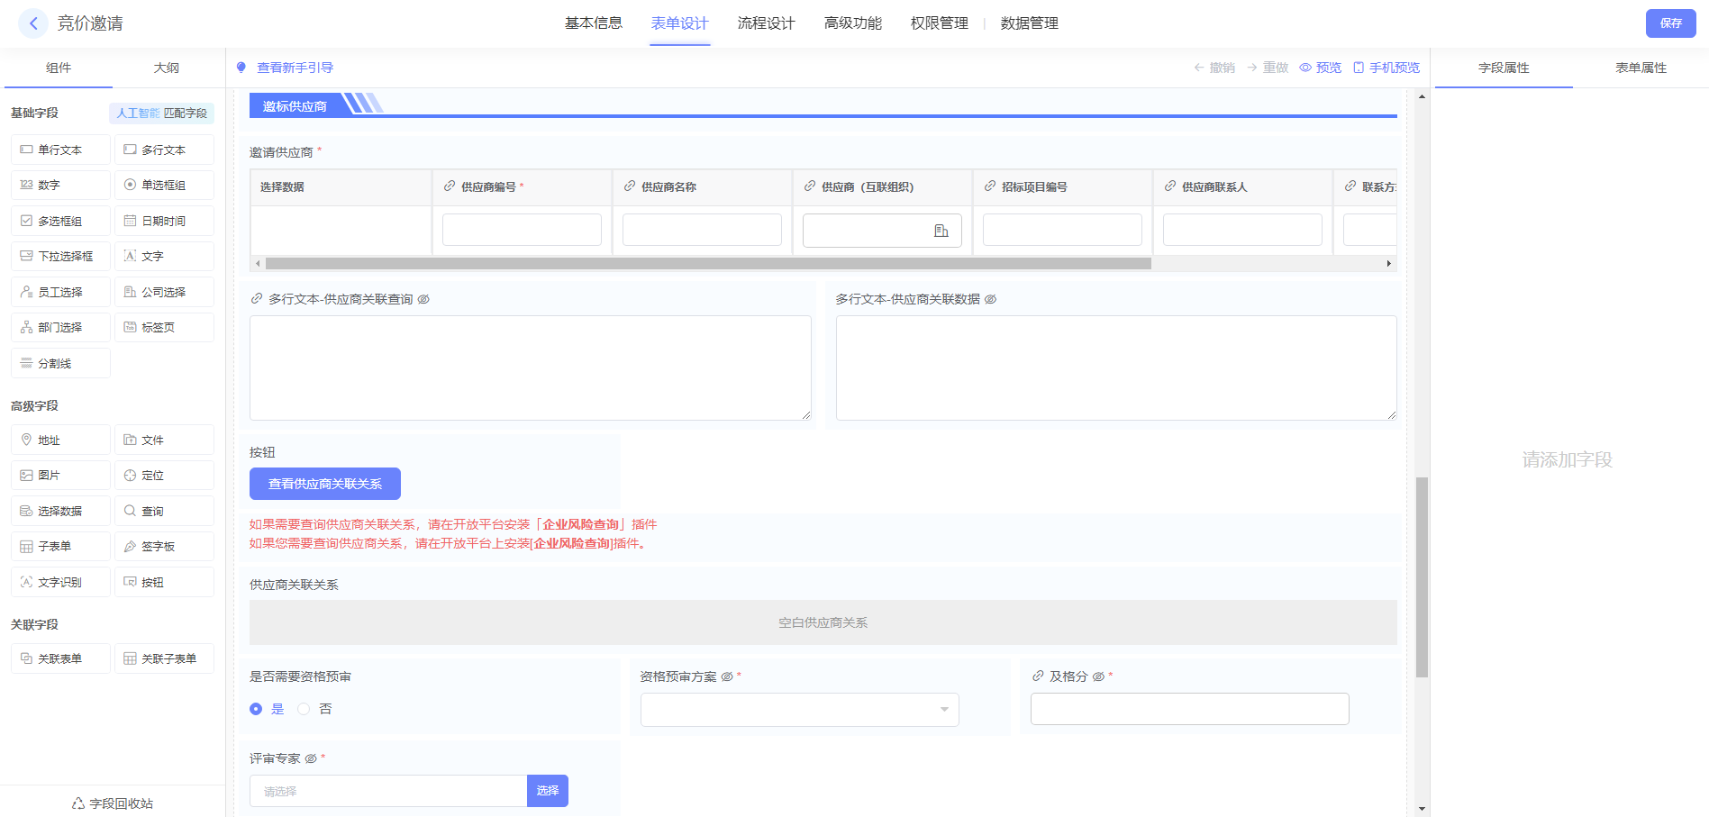Select the 否 radio option for 资格预审
Image resolution: width=1709 pixels, height=817 pixels.
(304, 709)
